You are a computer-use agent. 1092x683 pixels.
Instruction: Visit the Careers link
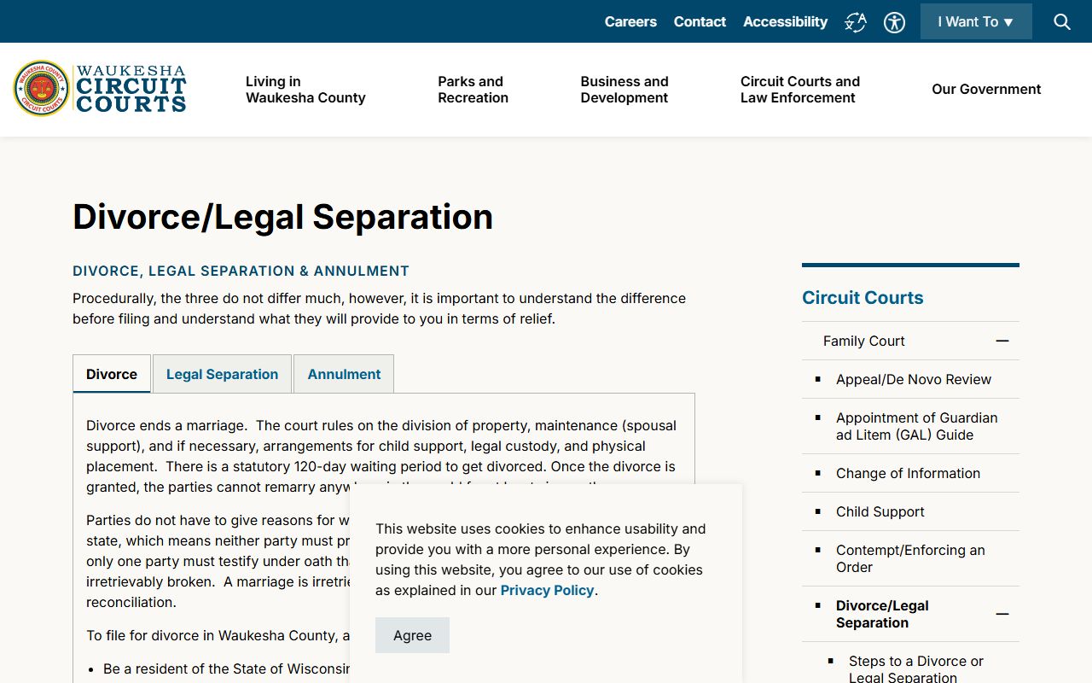pos(630,21)
